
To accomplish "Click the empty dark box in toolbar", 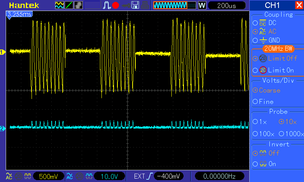I will [92, 5].
